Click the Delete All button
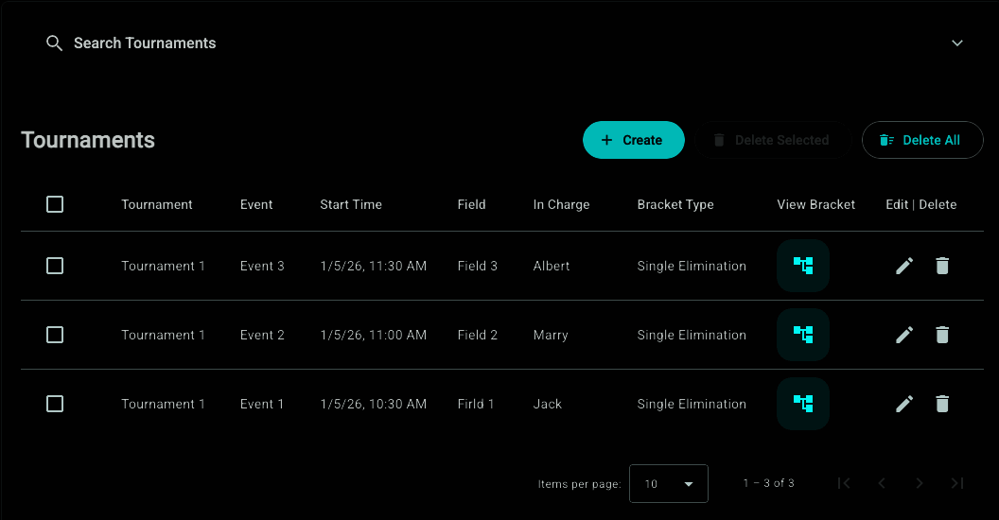Screen dimensions: 999x520 point(922,140)
